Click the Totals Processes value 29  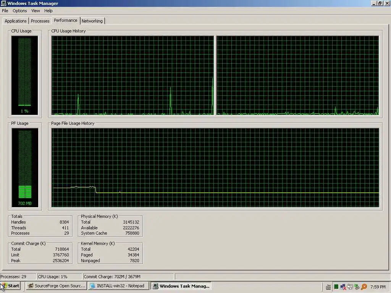click(x=66, y=233)
